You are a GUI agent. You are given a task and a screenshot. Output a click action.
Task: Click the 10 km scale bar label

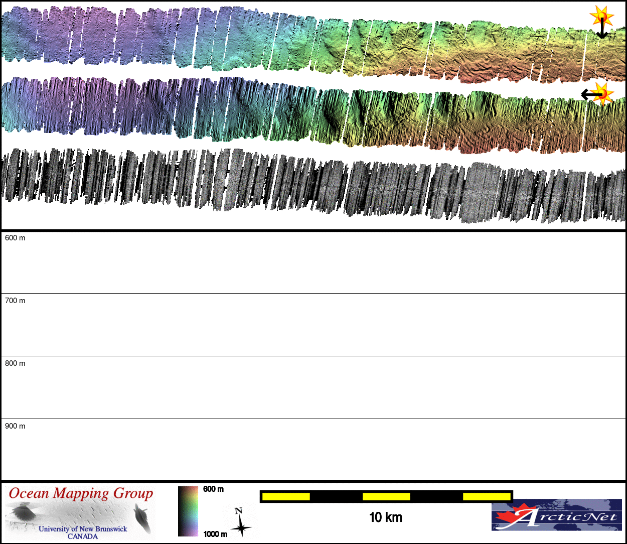tap(385, 517)
